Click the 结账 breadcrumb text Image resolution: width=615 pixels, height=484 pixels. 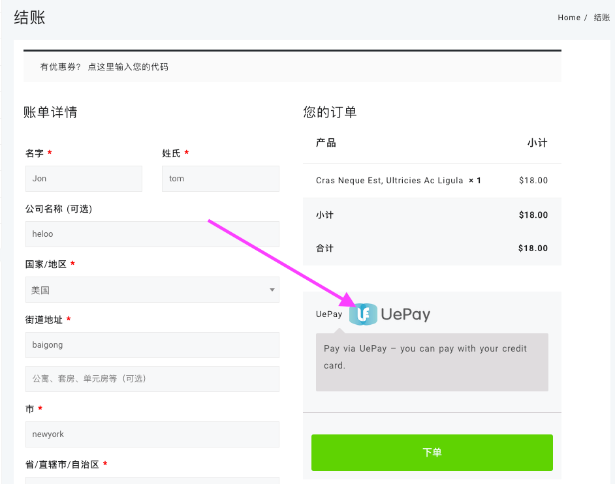602,18
